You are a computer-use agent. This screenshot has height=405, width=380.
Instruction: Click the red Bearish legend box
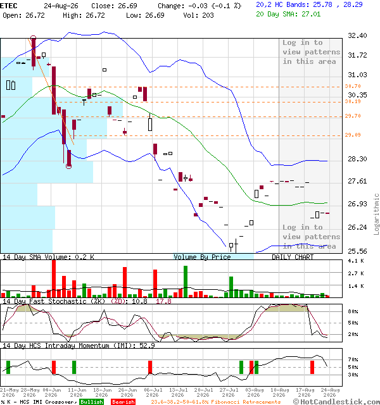(x=123, y=402)
